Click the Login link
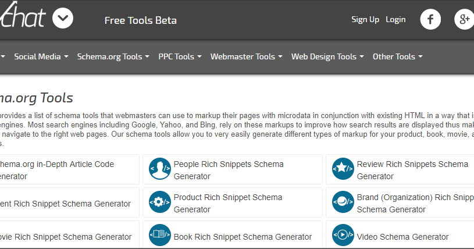The width and height of the screenshot is (474, 249). (x=395, y=19)
